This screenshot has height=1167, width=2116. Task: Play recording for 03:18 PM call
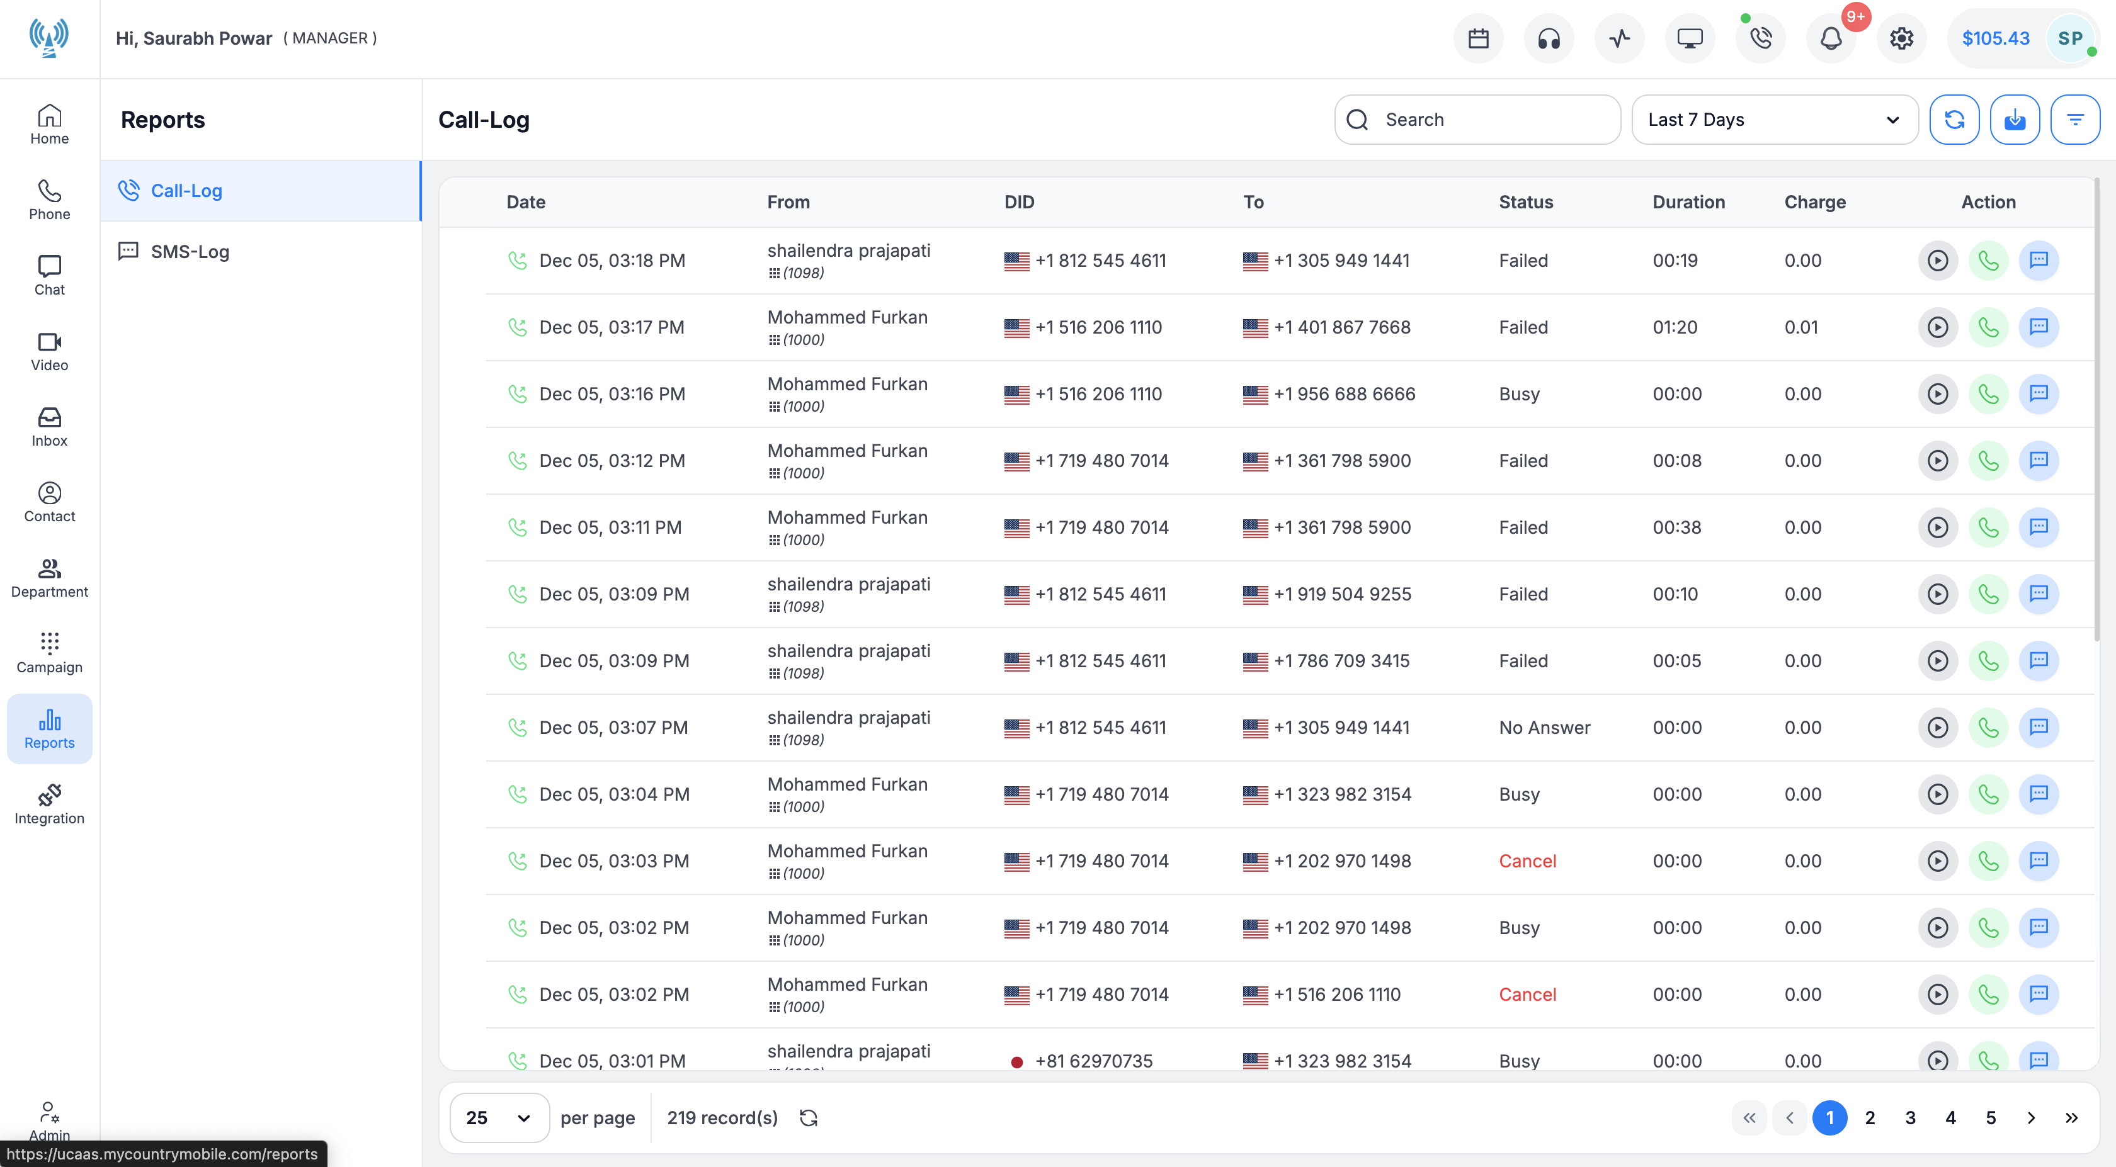pyautogui.click(x=1938, y=261)
